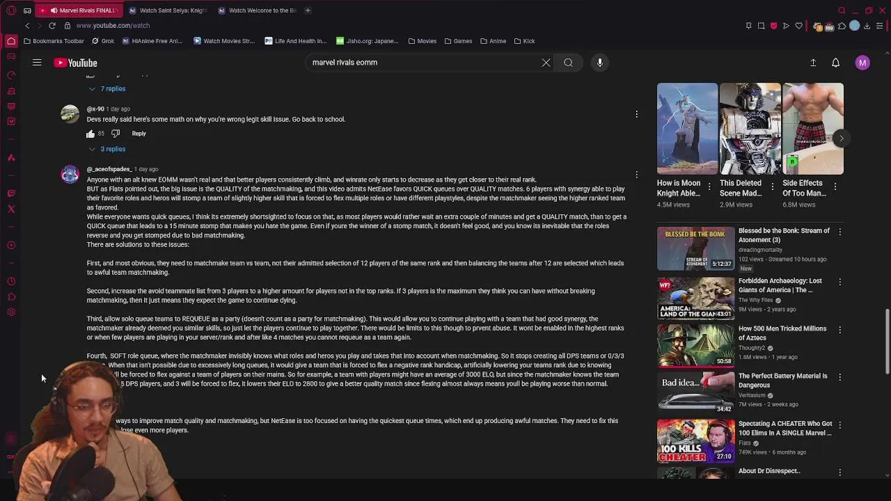Open the Bookmarks Toolbar folder
Screen dimensions: 891x501
pos(53,41)
